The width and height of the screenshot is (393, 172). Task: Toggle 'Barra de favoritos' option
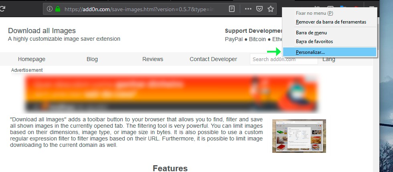coord(329,42)
